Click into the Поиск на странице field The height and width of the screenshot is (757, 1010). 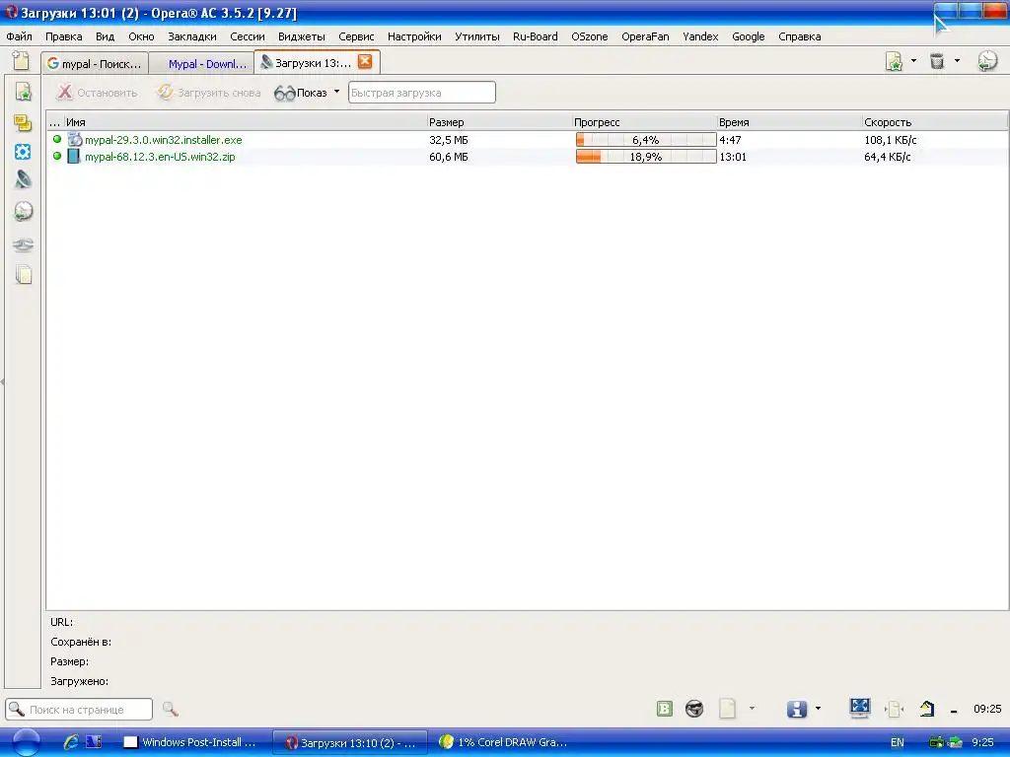(79, 710)
